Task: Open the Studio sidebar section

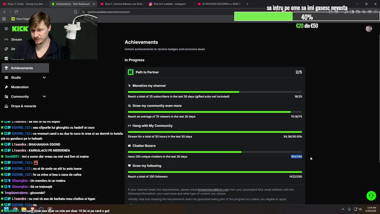Action: coord(25,78)
